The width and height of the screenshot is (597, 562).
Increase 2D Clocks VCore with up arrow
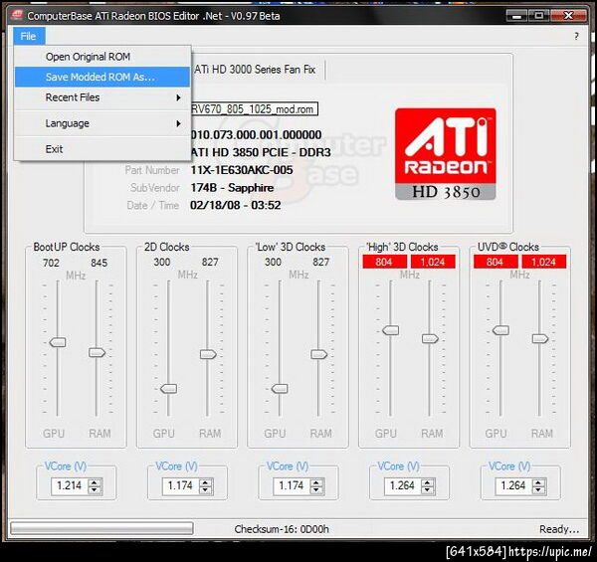205,482
